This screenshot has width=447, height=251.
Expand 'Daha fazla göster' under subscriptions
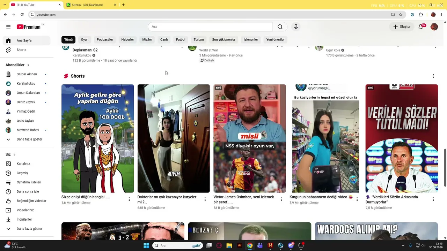click(27, 139)
